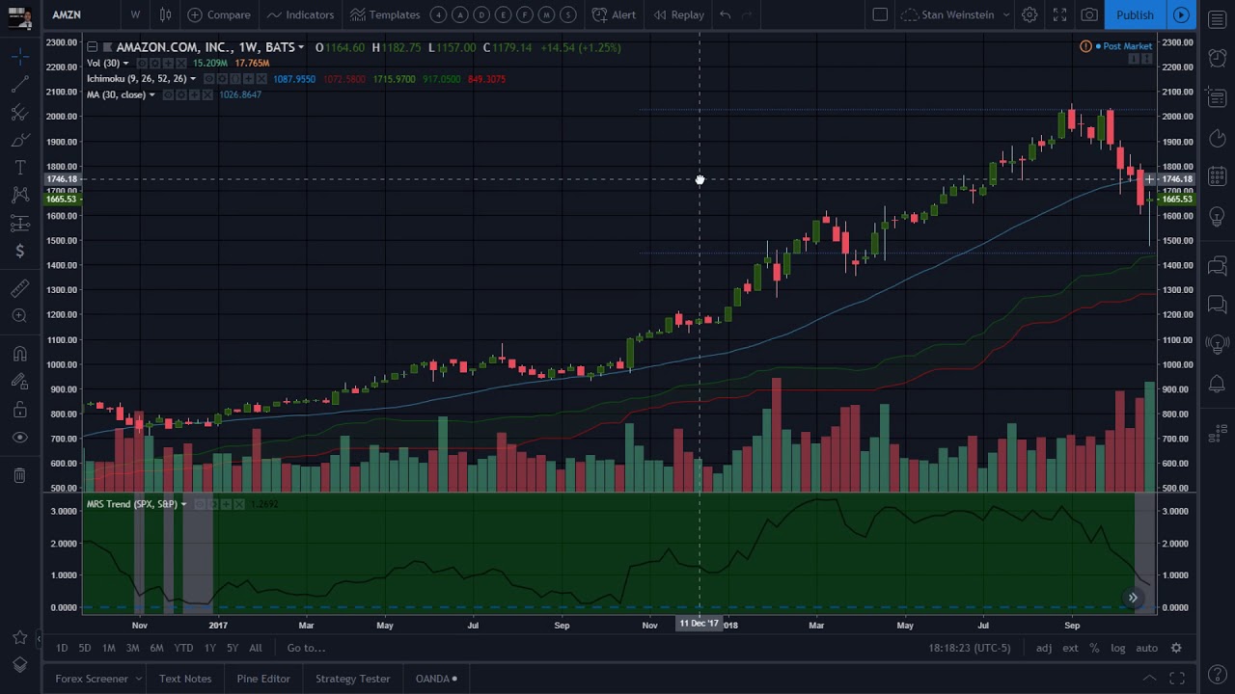The width and height of the screenshot is (1235, 694).
Task: Expand the MRS Trend indicator menu
Action: pyautogui.click(x=183, y=504)
